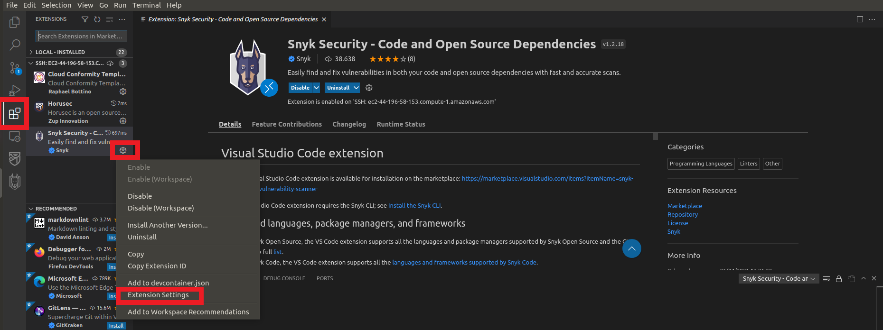Image resolution: width=883 pixels, height=330 pixels.
Task: Open the Search view in activity bar
Action: [x=15, y=45]
